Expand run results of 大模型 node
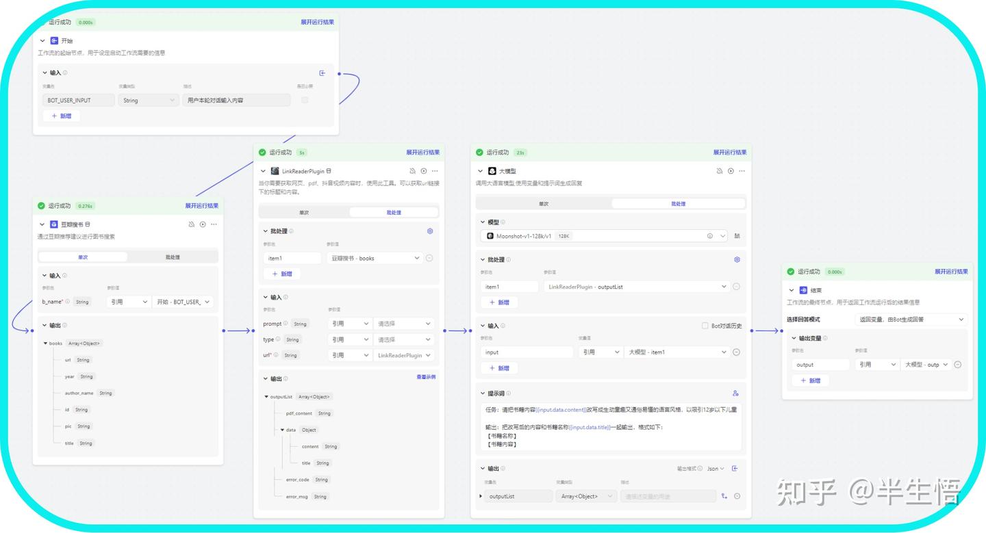Viewport: 986px width, 533px height. pos(730,153)
